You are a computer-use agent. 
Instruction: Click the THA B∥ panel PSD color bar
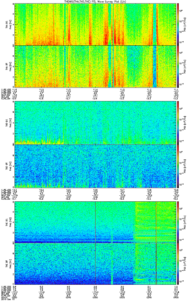(178, 66)
